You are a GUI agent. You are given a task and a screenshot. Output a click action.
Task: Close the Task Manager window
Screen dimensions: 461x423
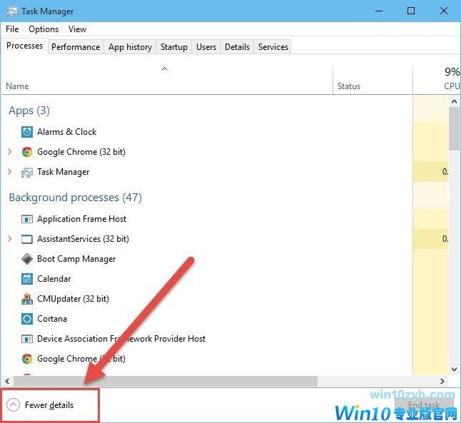pos(444,11)
